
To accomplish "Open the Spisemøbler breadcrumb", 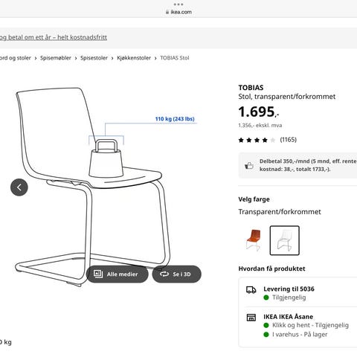I will [56, 58].
